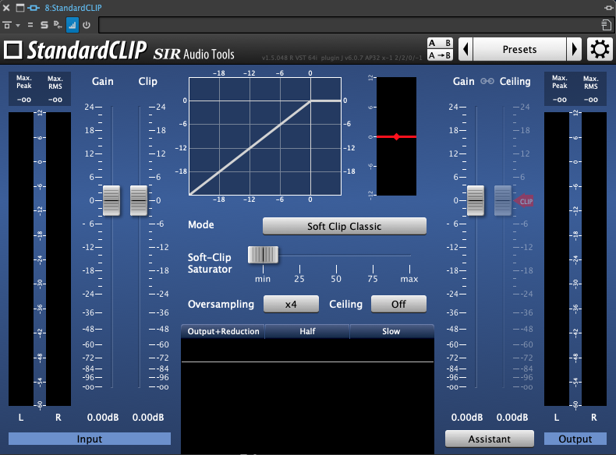Toggle the A/B compare button
Screen dimensions: 616x455
click(x=440, y=43)
